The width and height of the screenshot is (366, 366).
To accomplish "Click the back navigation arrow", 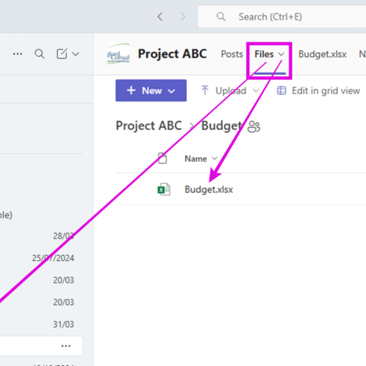I will point(160,17).
